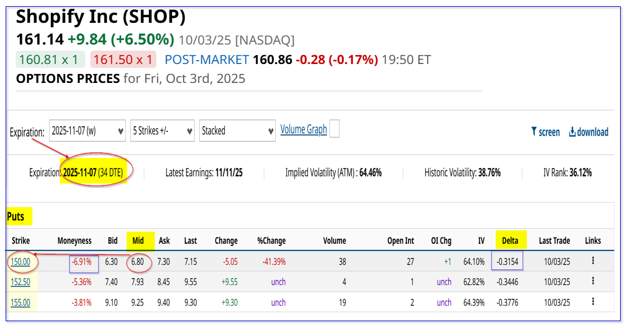Viewport: 629px width, 325px height.
Task: Click the screen filter icon
Action: (534, 132)
